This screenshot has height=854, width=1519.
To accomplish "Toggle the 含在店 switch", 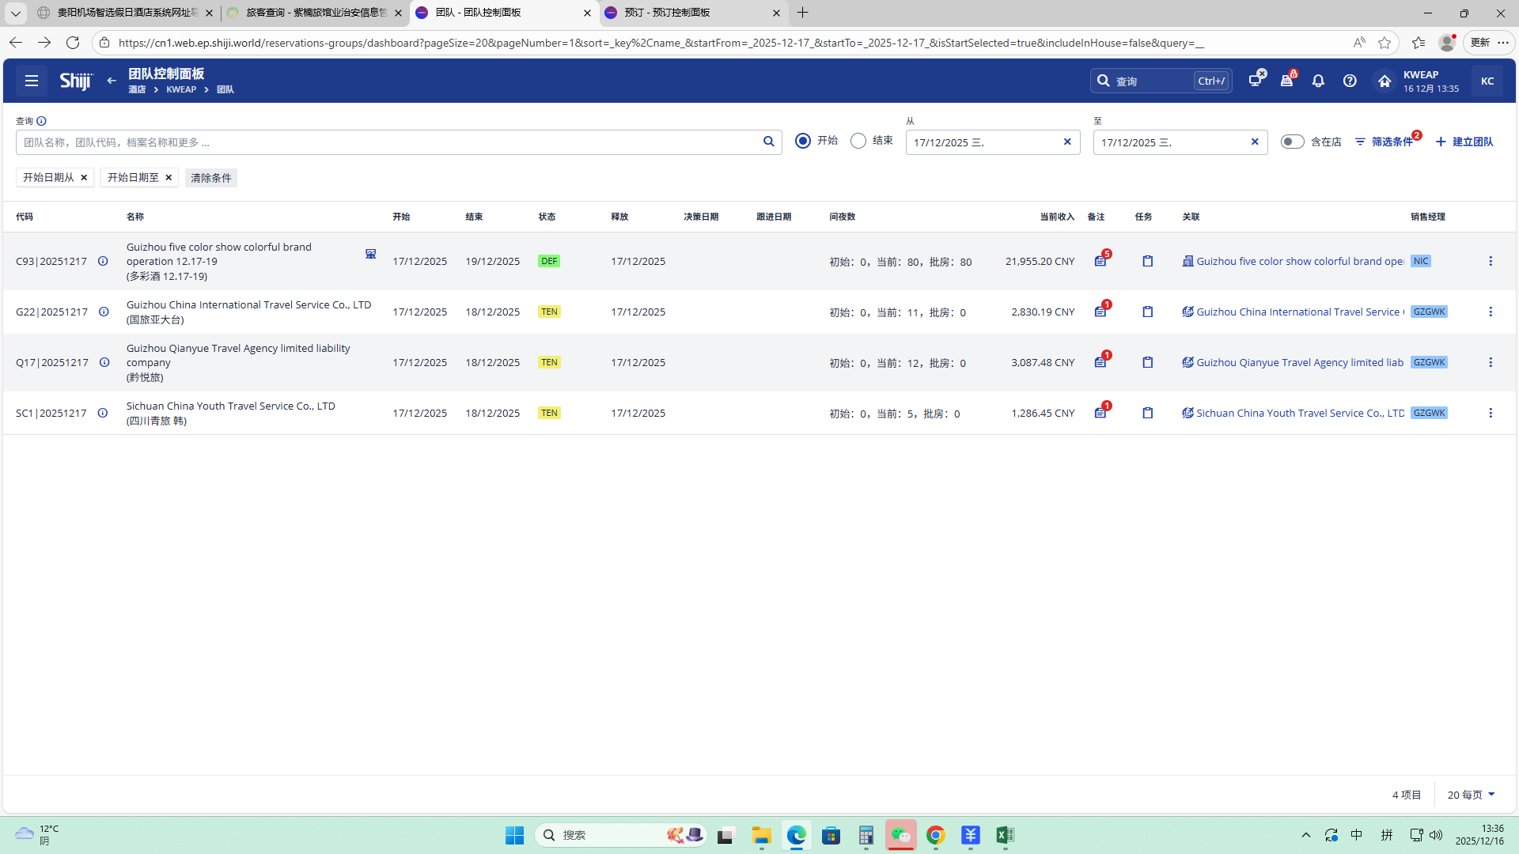I will point(1292,142).
